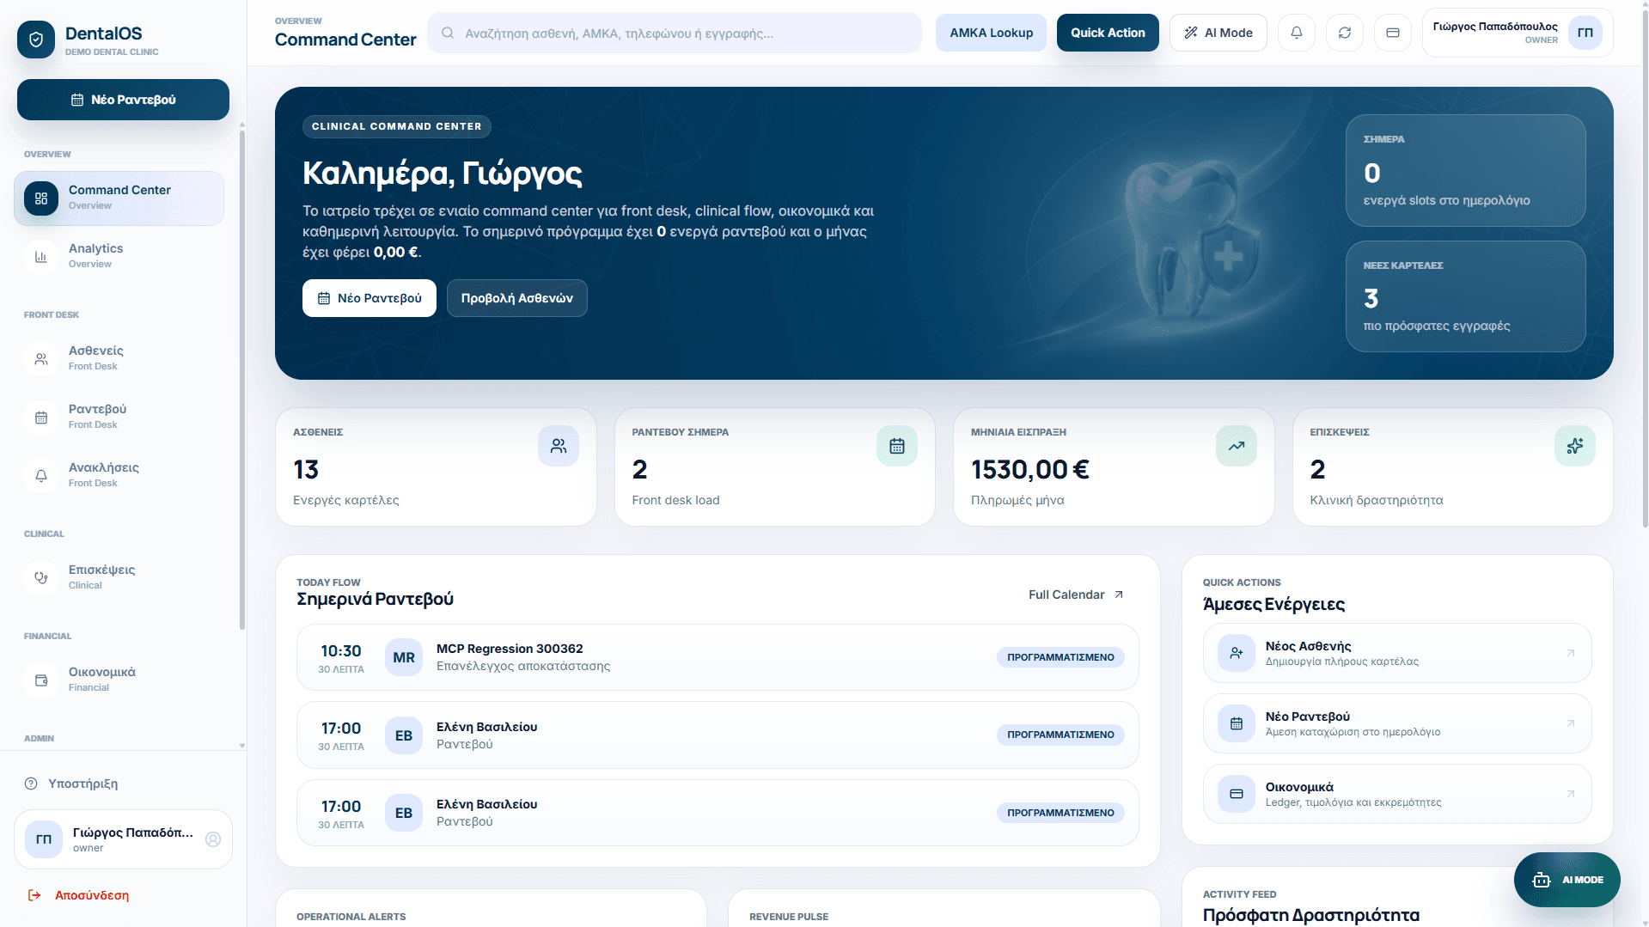Screen dimensions: 1649x927
Task: Click the notifications bell icon
Action: point(1296,33)
